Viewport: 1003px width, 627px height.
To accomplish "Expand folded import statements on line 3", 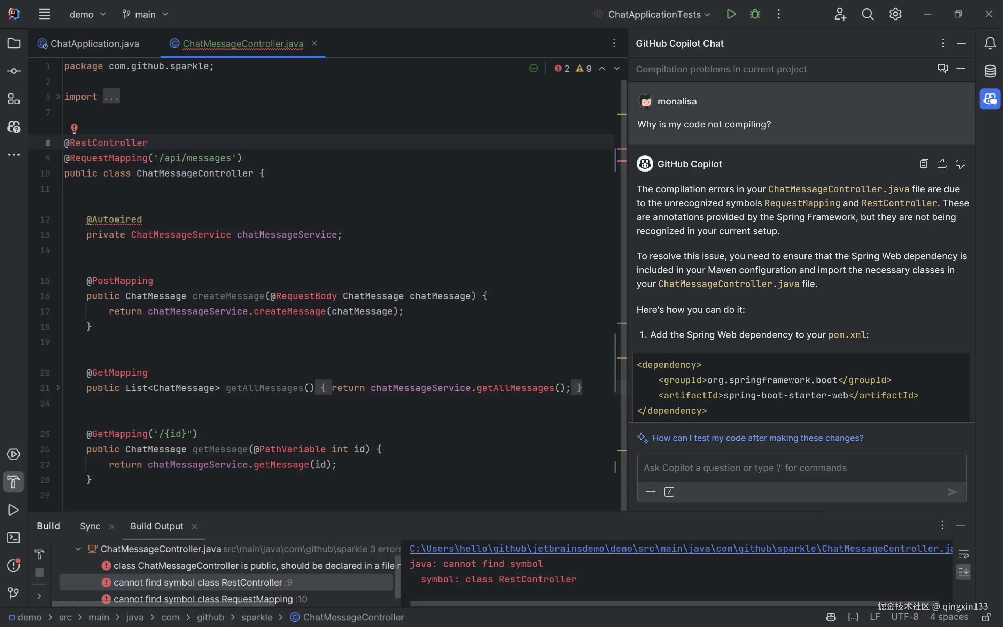I will [x=58, y=96].
